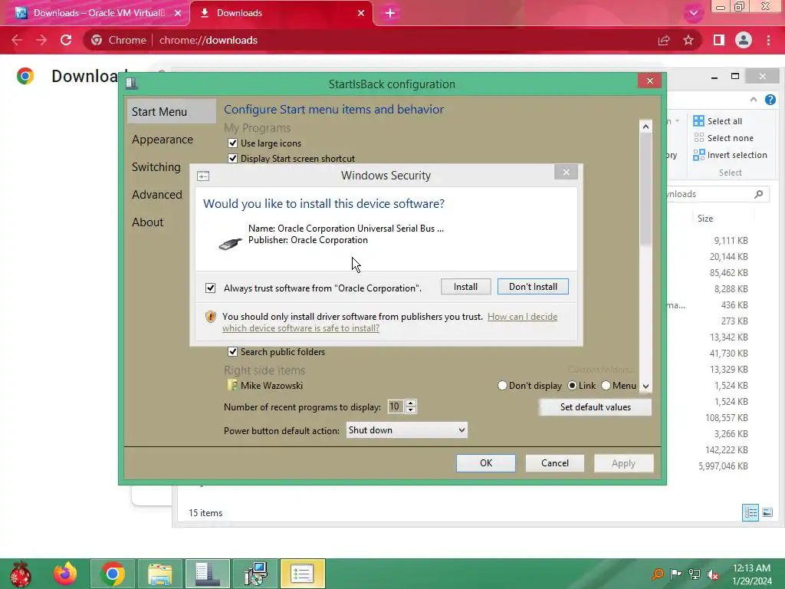Click the installer setup icon on taskbar
This screenshot has height=589, width=785.
255,574
